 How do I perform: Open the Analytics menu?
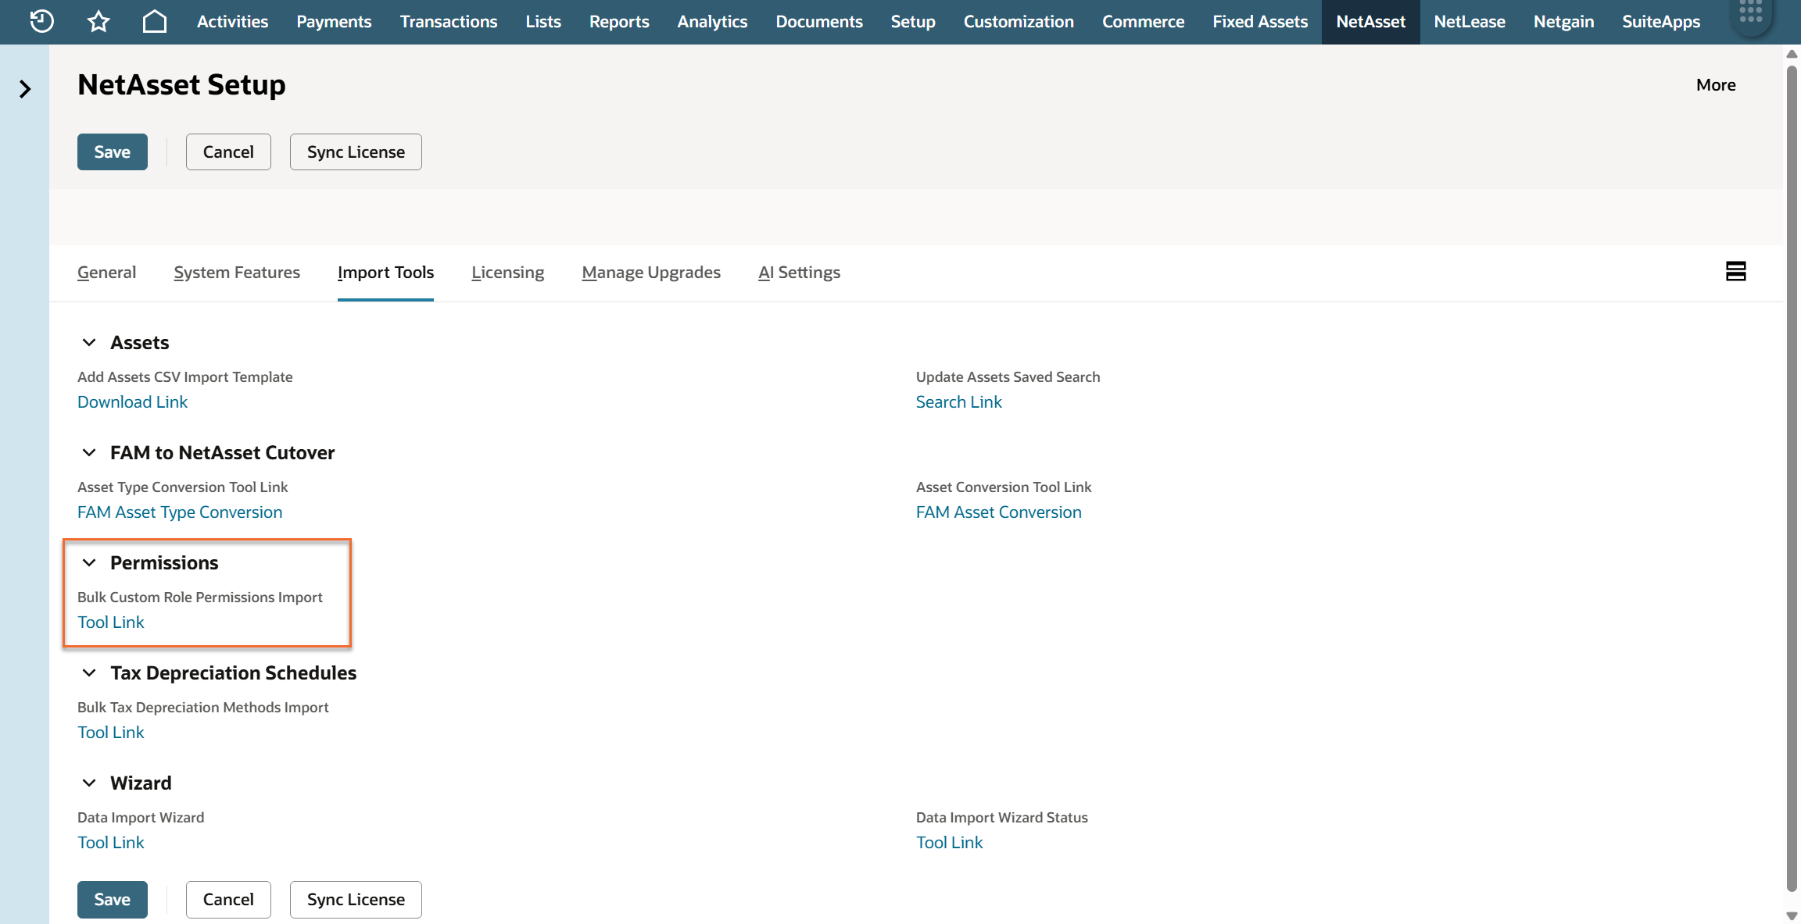point(712,22)
